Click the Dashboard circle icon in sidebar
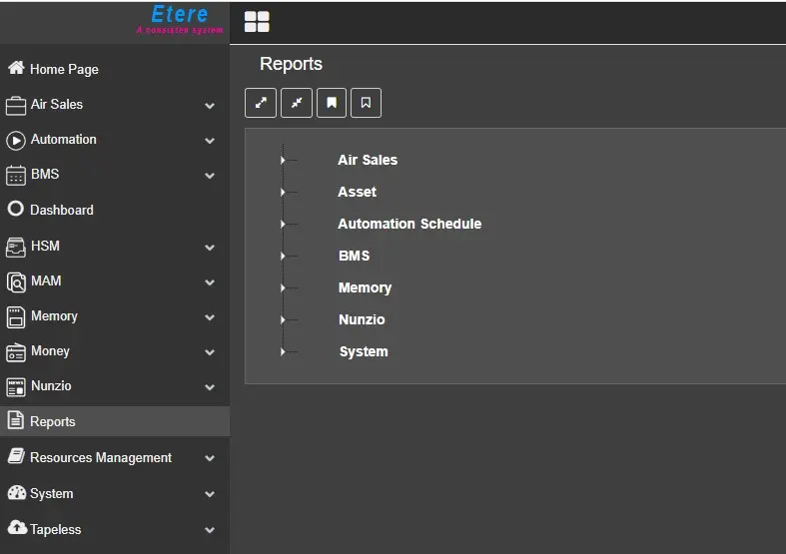 15,210
